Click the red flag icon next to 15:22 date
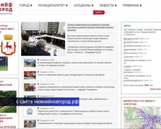This screenshot has width=161, height=129. 38,72
